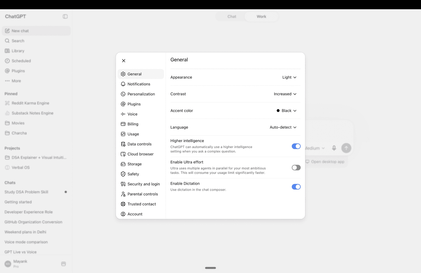Click the Trusted contact lifebuoy icon

pyautogui.click(x=123, y=204)
